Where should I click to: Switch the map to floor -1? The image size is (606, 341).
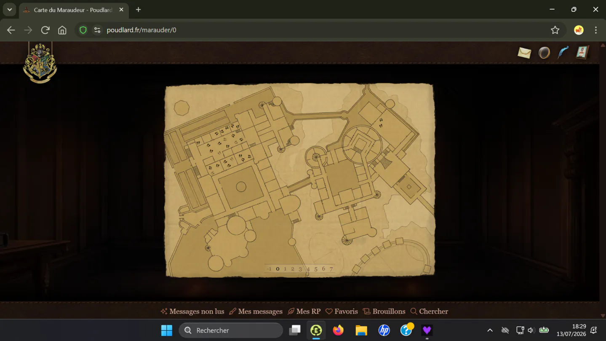(269, 269)
